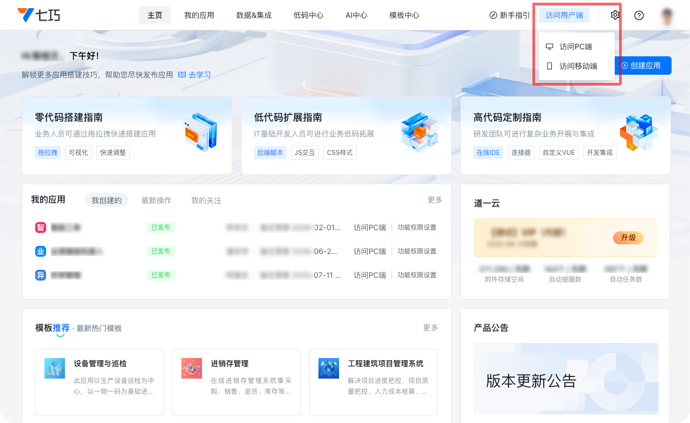Open the 我的应用 nav tab
Image resolution: width=690 pixels, height=423 pixels.
pos(199,15)
